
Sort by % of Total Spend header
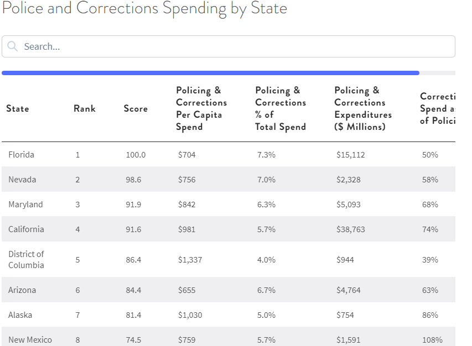pos(280,109)
